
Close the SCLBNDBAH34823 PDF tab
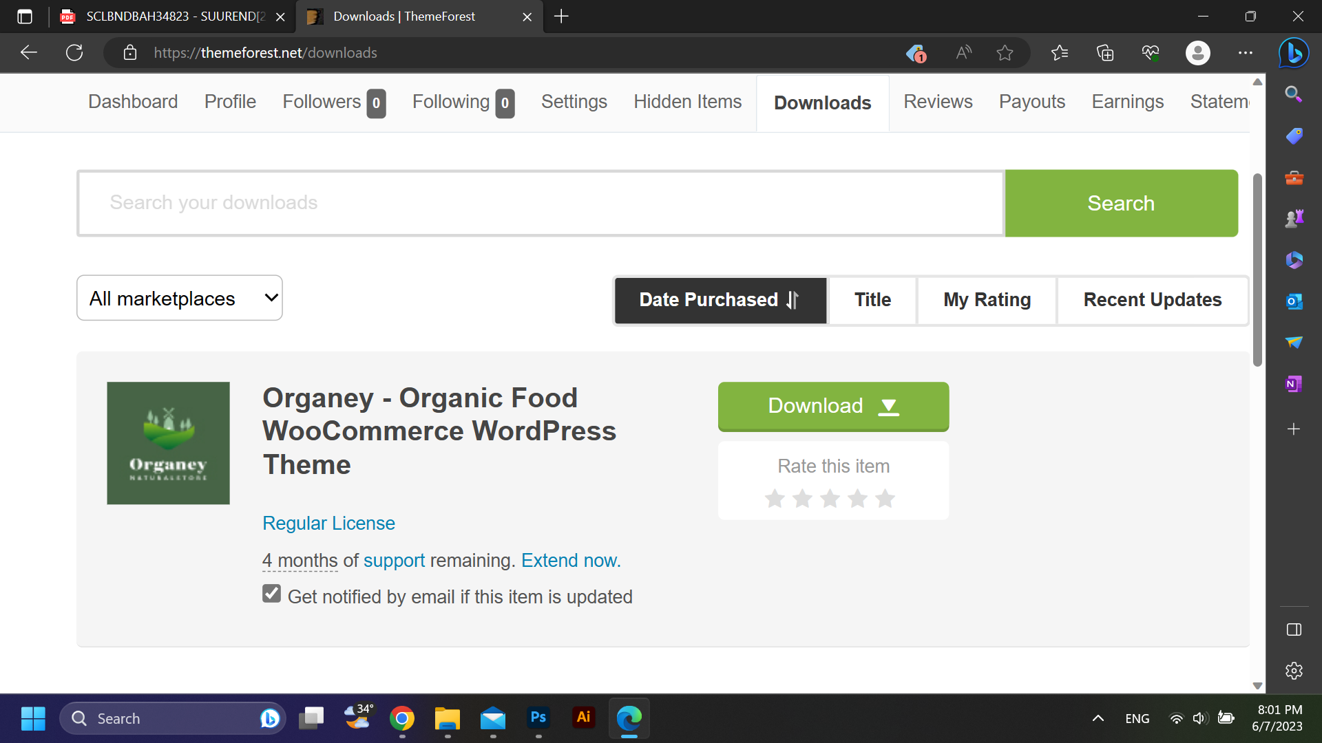tap(280, 17)
